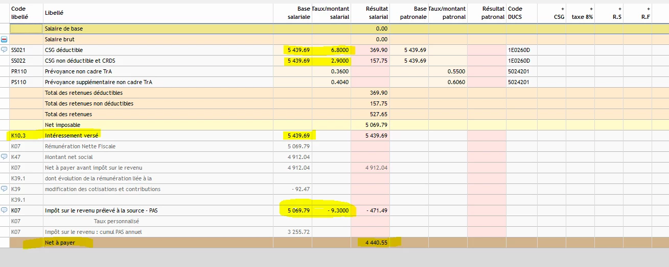Click the Net à payer amount 4 440.55
Screen dimensions: 669x267
(x=376, y=243)
